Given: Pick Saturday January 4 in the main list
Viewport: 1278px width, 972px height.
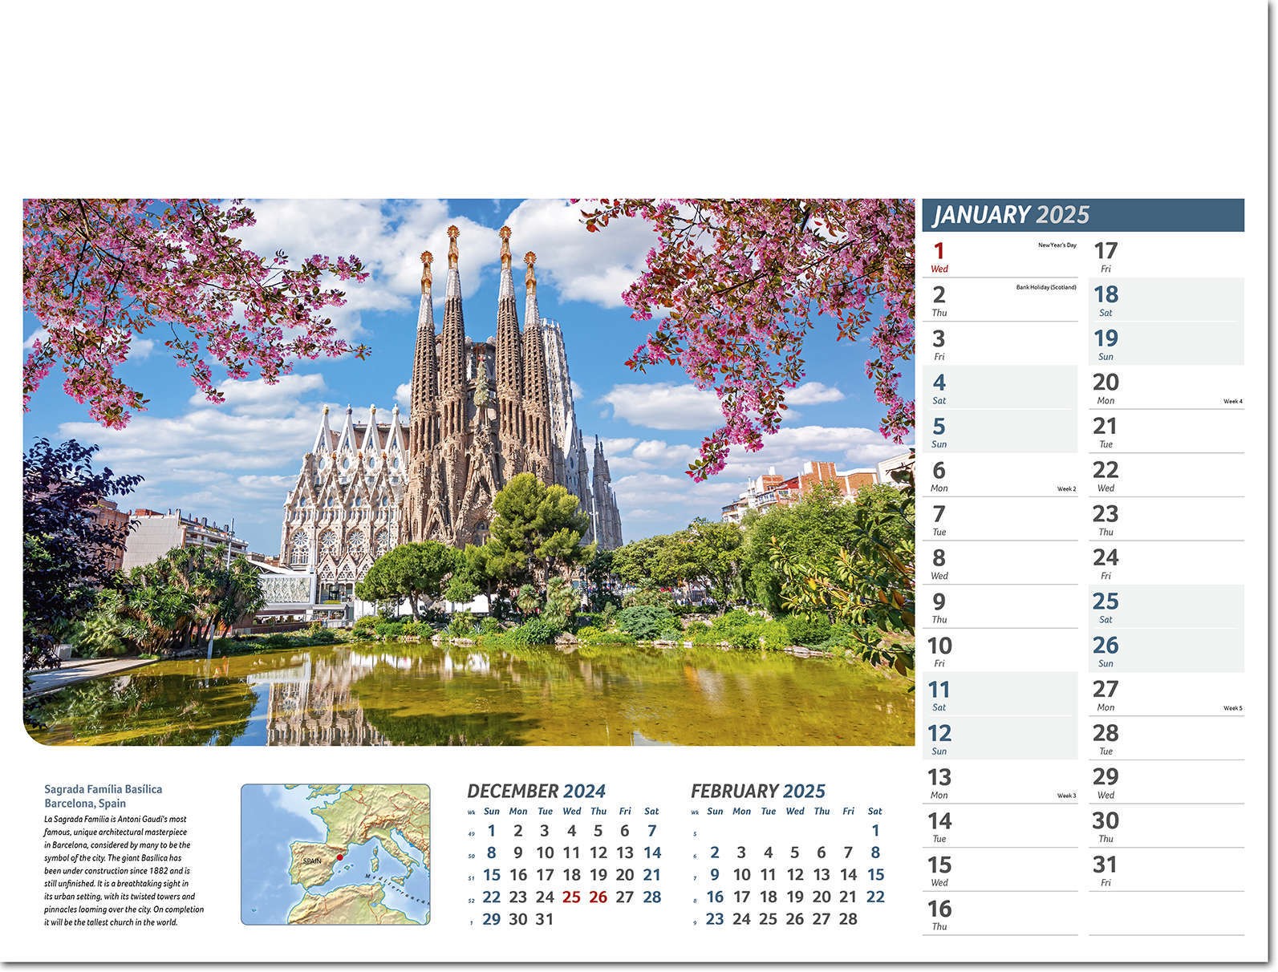Looking at the screenshot, I should pos(1000,387).
